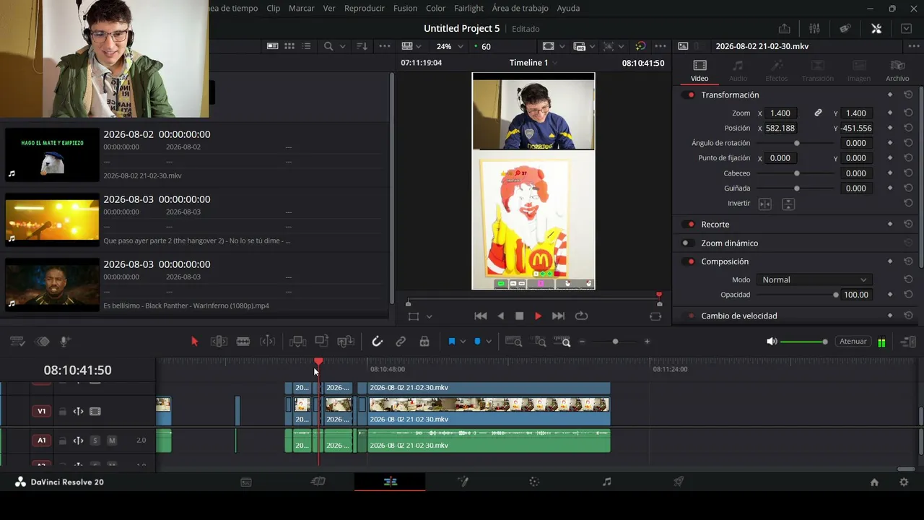Viewport: 924px width, 520px height.
Task: Open Área de trabajo menu
Action: pyautogui.click(x=520, y=8)
